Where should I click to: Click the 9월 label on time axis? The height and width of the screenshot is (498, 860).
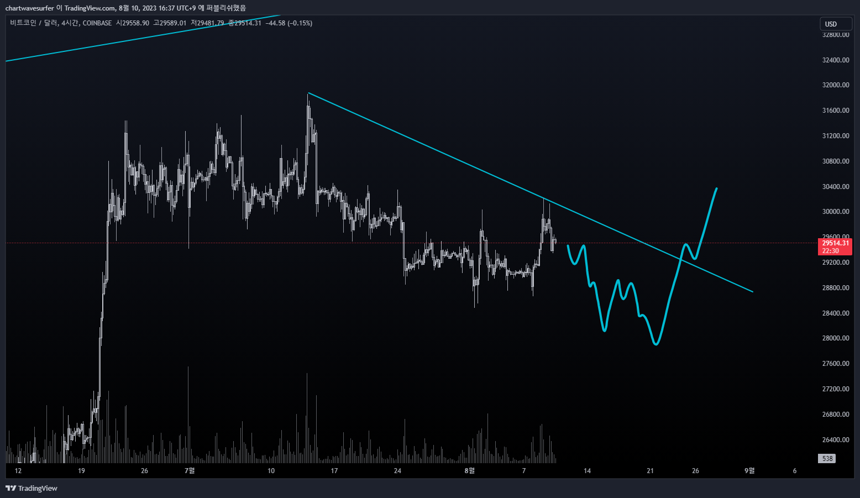point(749,471)
